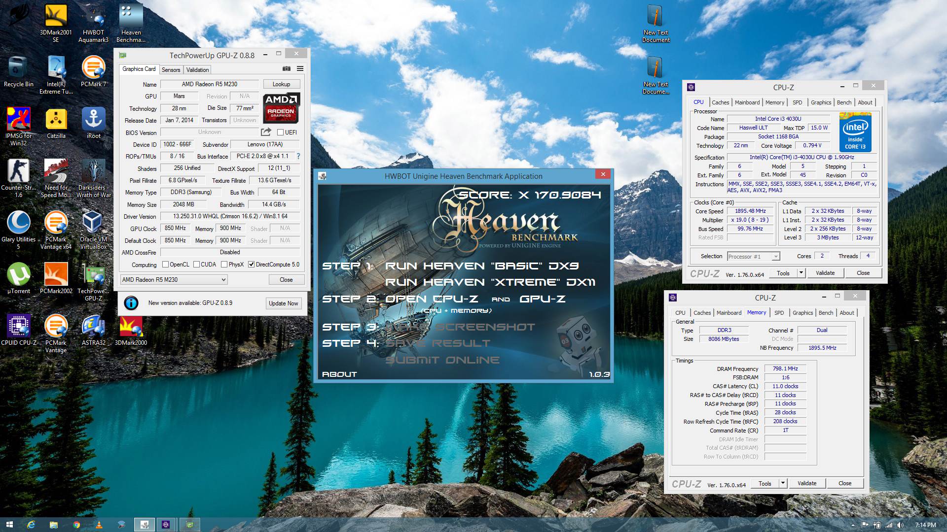Launch Darksiders Wrath of War icon
This screenshot has height=532, width=947.
(x=93, y=178)
